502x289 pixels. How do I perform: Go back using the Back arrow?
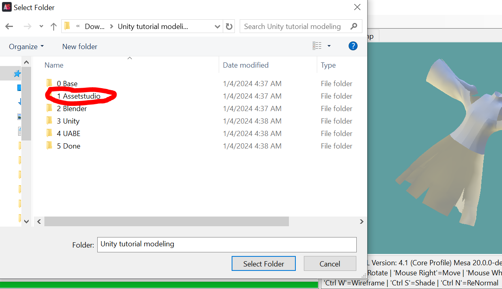tap(9, 27)
